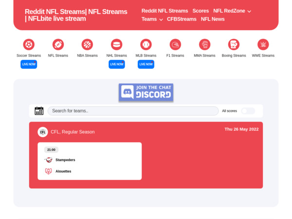This screenshot has height=219, width=292.
Task: Click Live Now under NHL Streams
Action: [117, 64]
